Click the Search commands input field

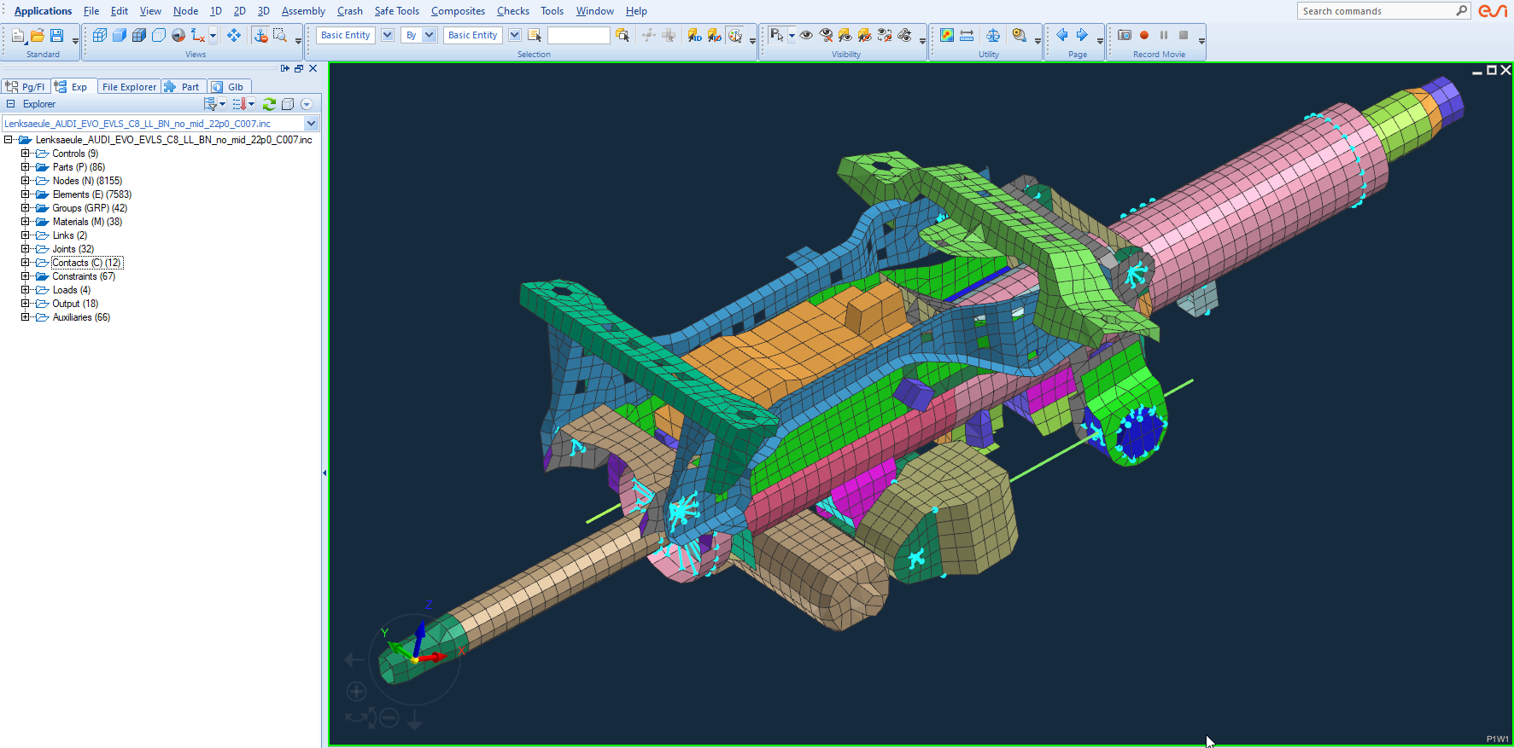pyautogui.click(x=1375, y=11)
